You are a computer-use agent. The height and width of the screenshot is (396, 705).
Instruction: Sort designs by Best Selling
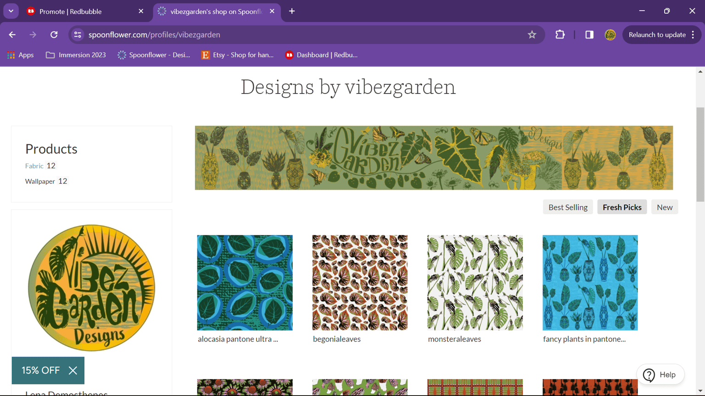click(568, 207)
